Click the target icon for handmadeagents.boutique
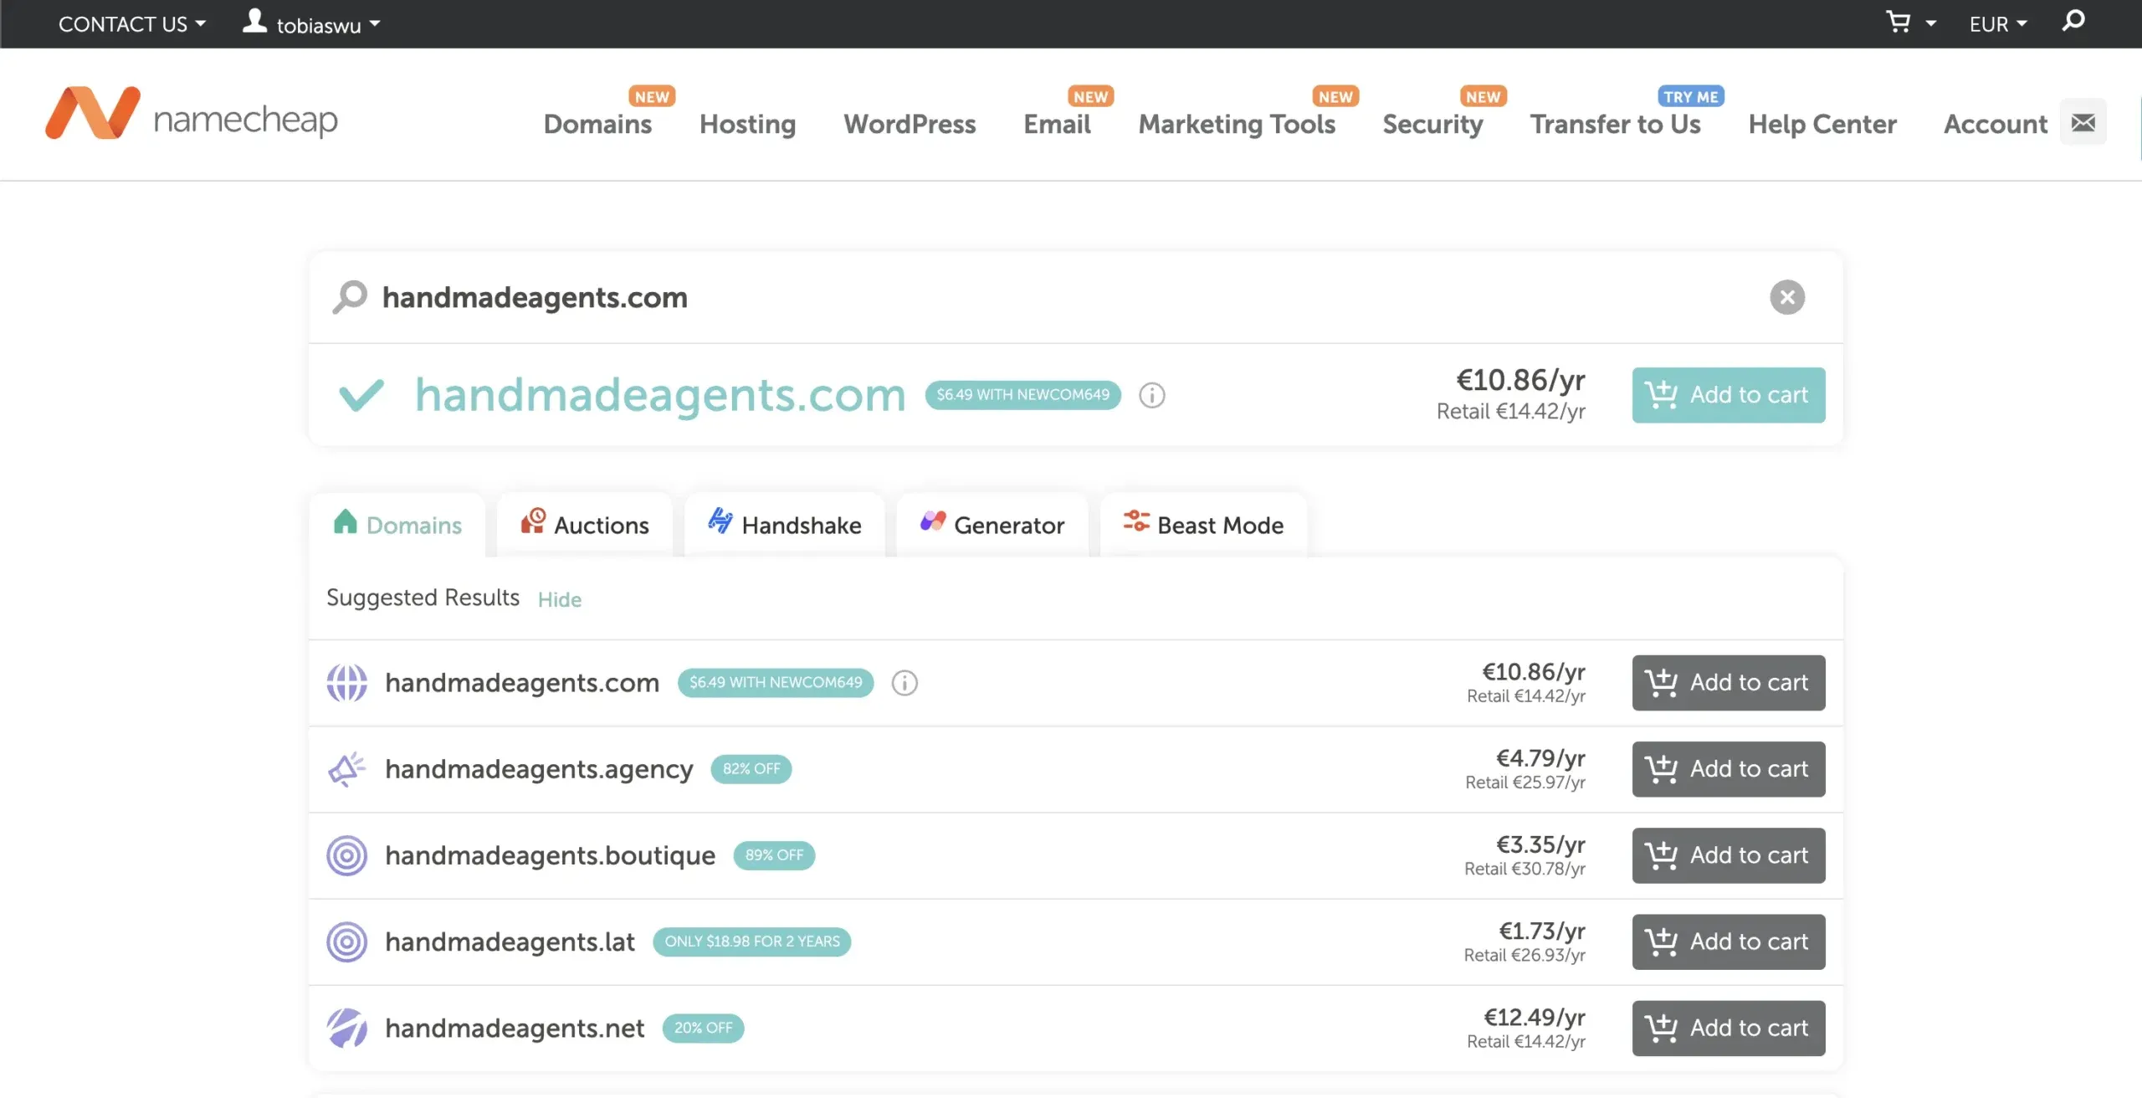The height and width of the screenshot is (1098, 2142). pyautogui.click(x=346, y=855)
